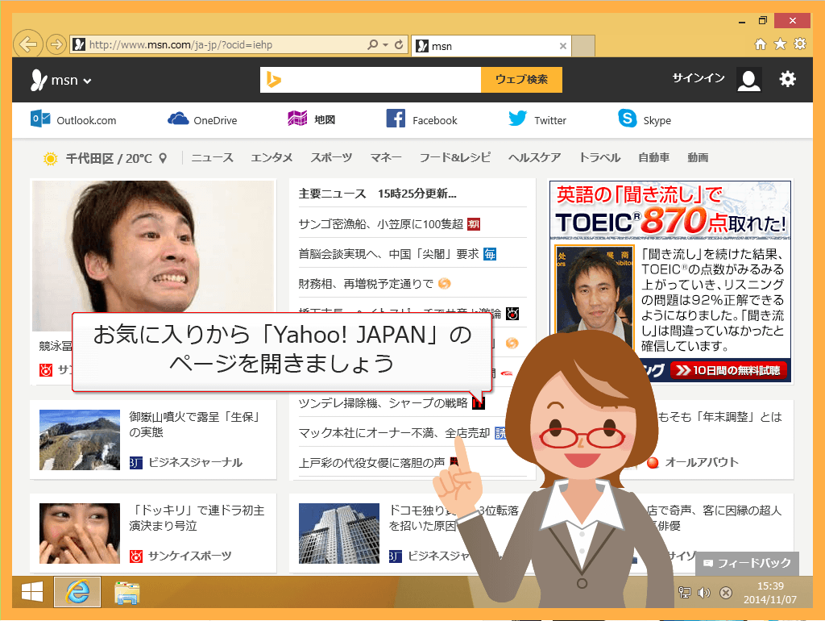Click the Bing logo in the search box
Screen dimensions: 825x621
275,79
